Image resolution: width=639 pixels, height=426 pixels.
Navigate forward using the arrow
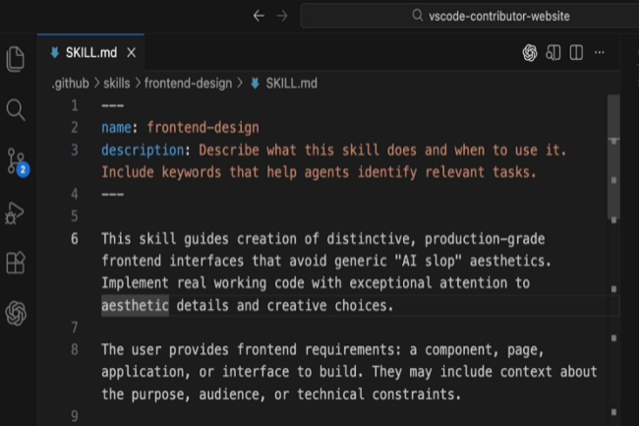282,16
